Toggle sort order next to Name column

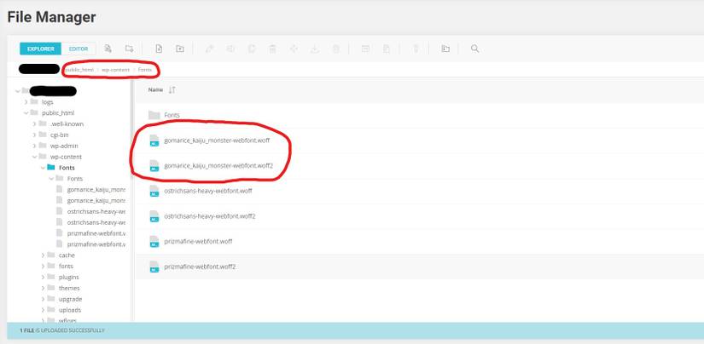click(172, 90)
